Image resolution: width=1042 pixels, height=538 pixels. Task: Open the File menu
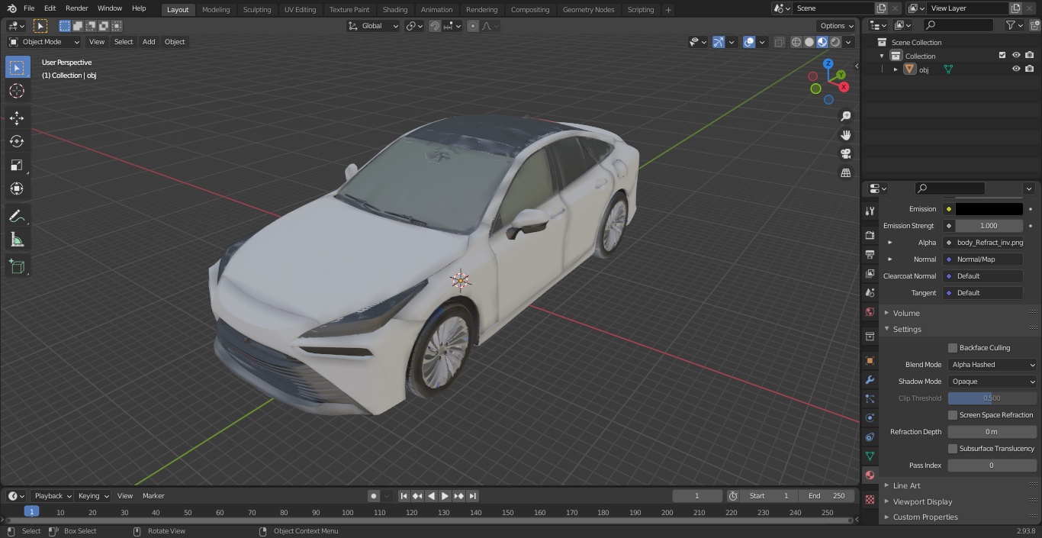coord(29,8)
